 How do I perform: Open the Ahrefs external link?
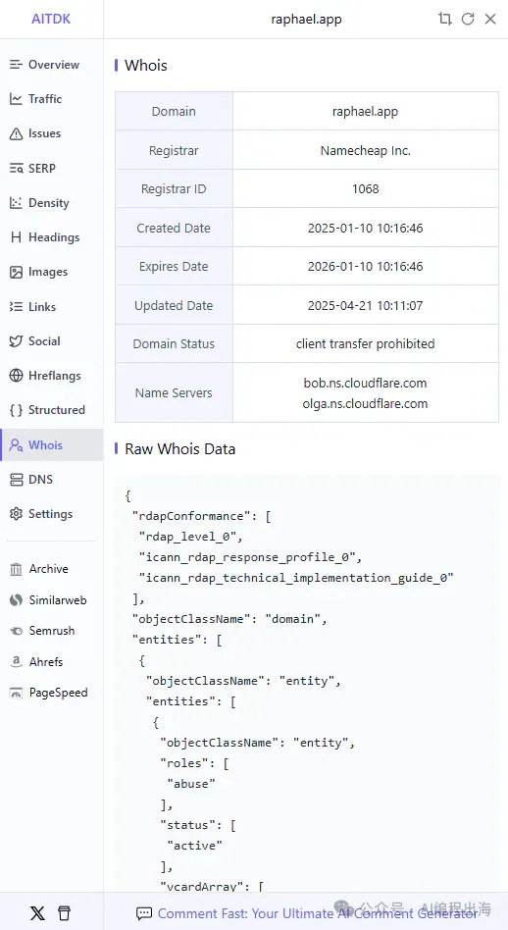[36, 661]
